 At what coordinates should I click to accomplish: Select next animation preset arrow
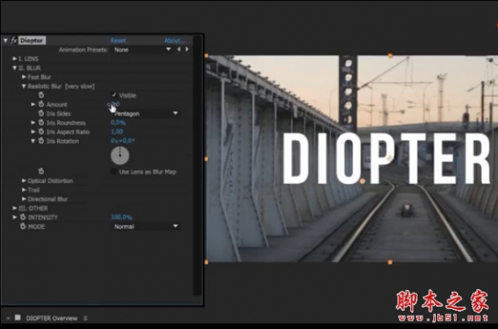click(x=187, y=50)
